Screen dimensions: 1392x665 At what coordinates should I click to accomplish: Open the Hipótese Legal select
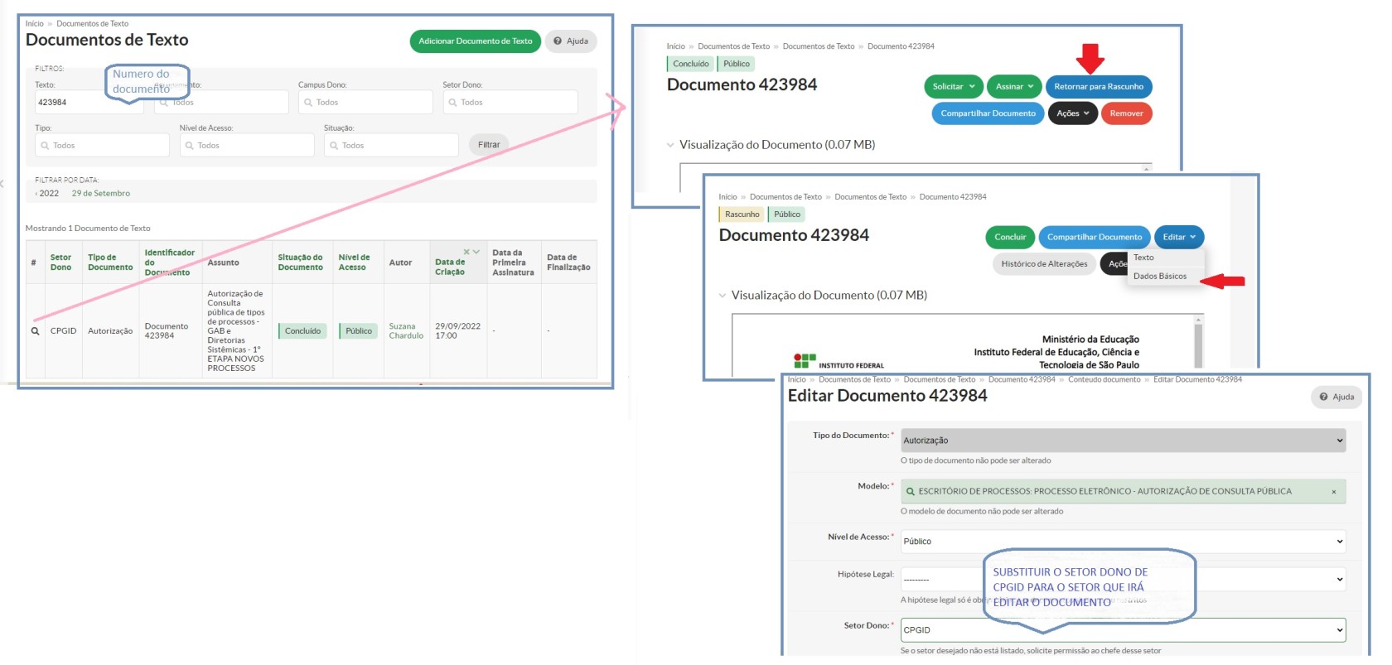point(1123,580)
